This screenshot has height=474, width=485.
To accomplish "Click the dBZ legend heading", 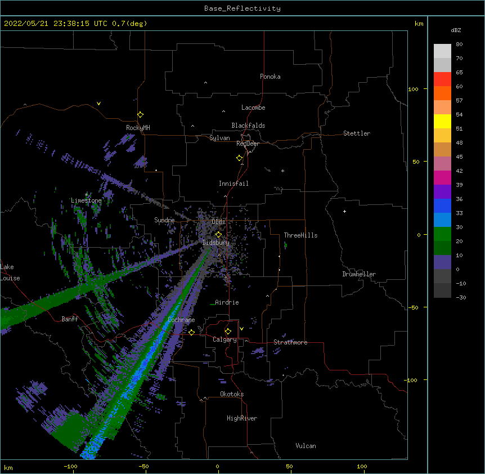I will pyautogui.click(x=456, y=30).
